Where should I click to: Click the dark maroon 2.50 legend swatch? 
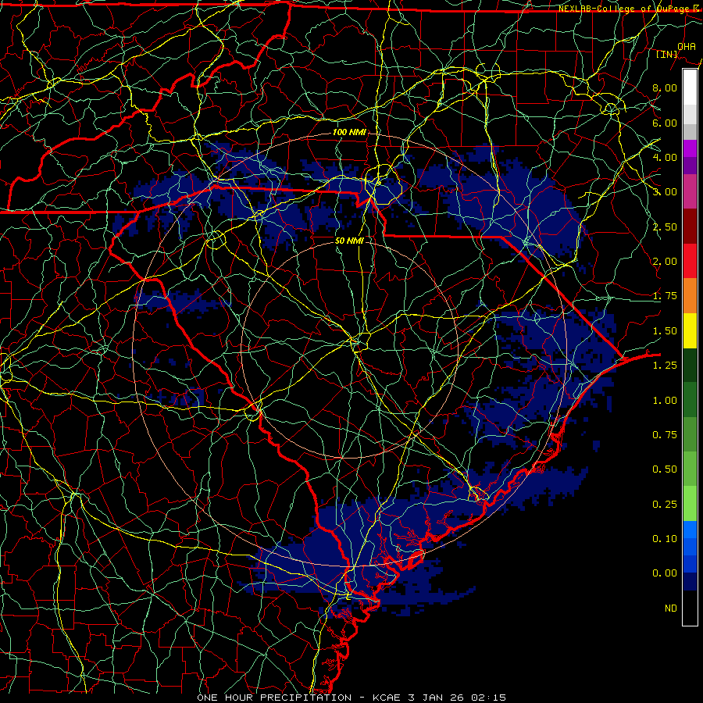690,227
